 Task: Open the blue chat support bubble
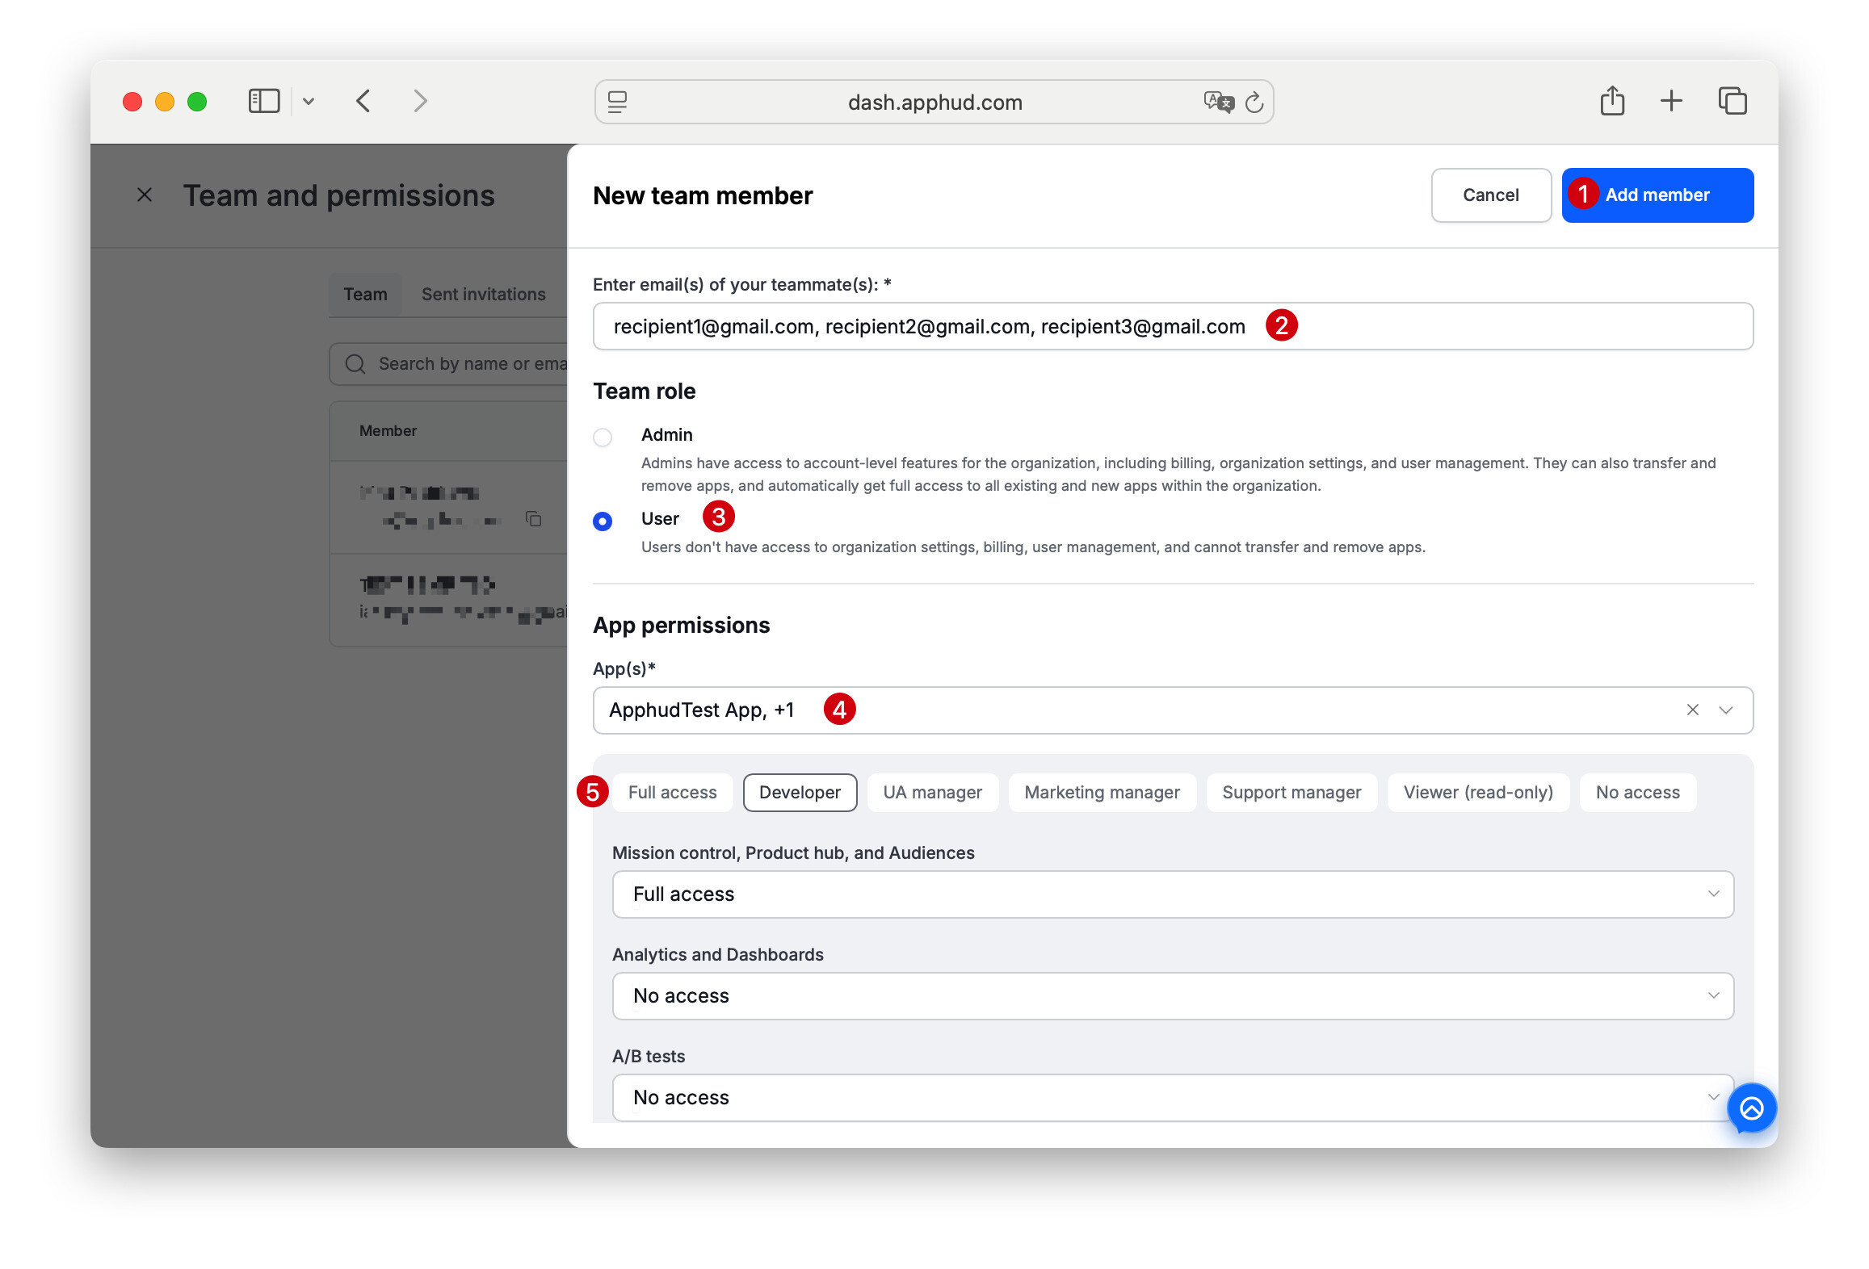tap(1751, 1108)
